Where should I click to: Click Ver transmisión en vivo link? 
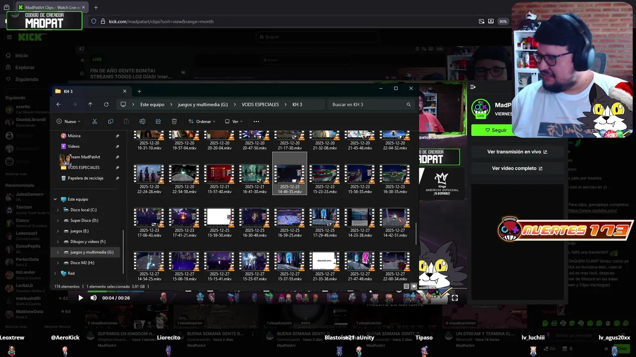pos(517,152)
